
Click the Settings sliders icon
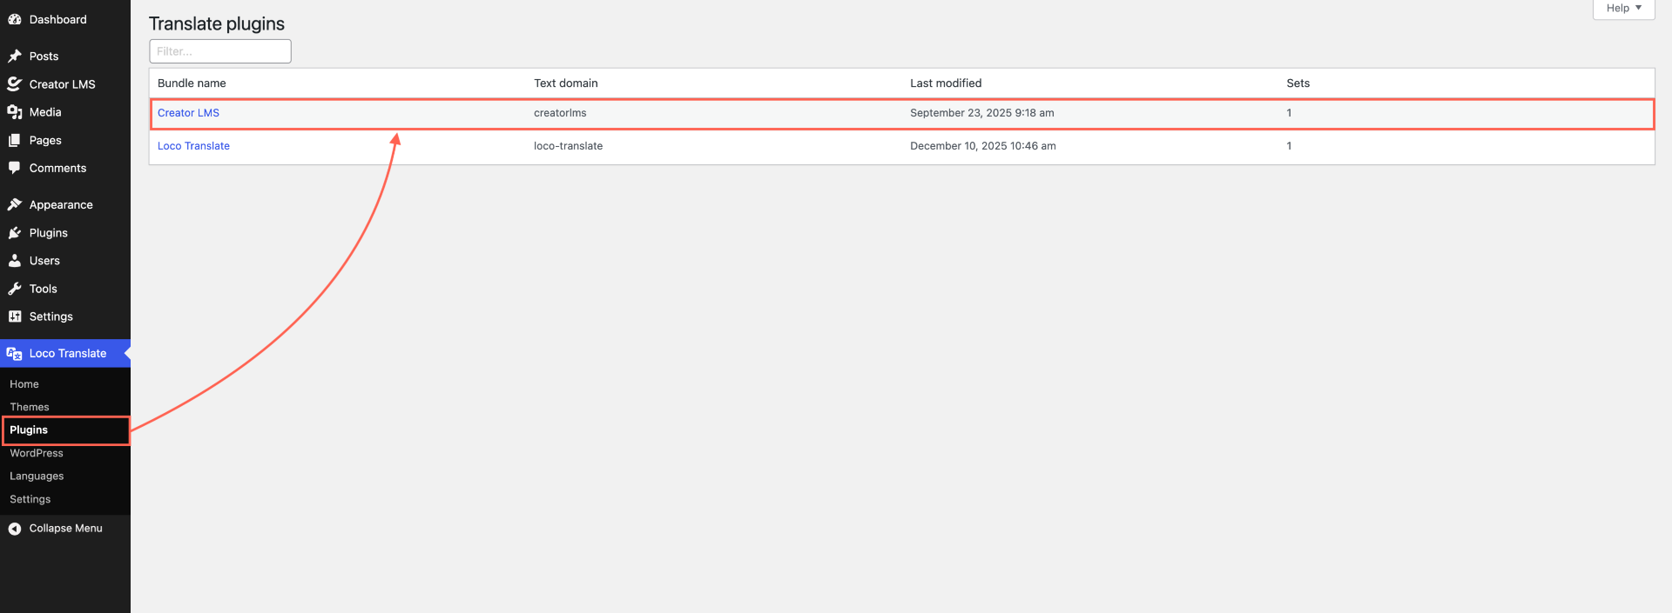[15, 316]
